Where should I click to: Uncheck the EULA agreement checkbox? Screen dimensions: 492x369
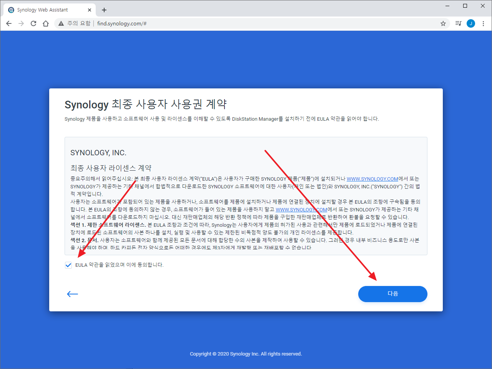coord(68,265)
